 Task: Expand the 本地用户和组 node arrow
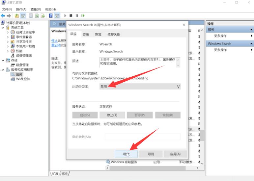[x=8, y=46]
